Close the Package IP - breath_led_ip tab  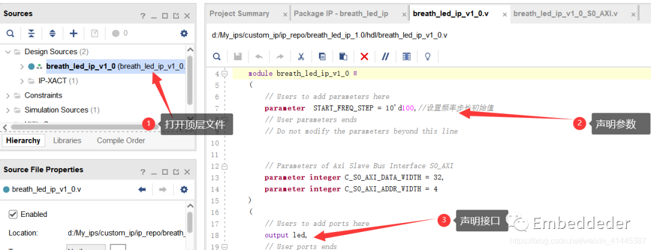pyautogui.click(x=400, y=14)
